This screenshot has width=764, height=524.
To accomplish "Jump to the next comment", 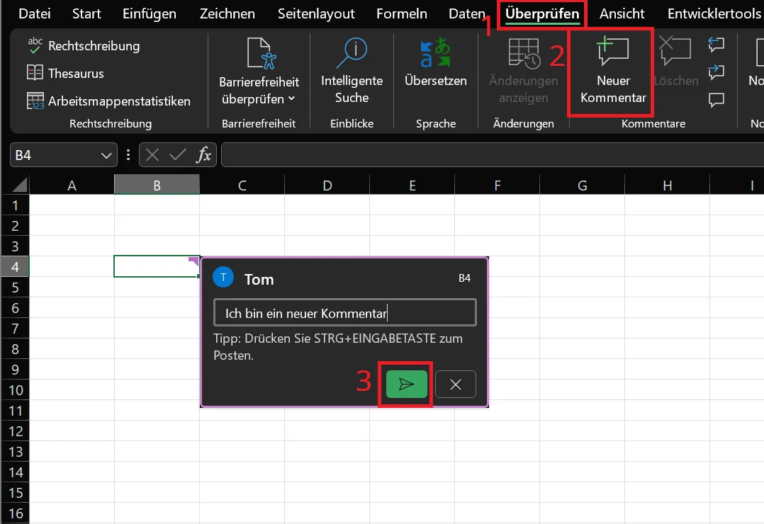I will pyautogui.click(x=716, y=72).
